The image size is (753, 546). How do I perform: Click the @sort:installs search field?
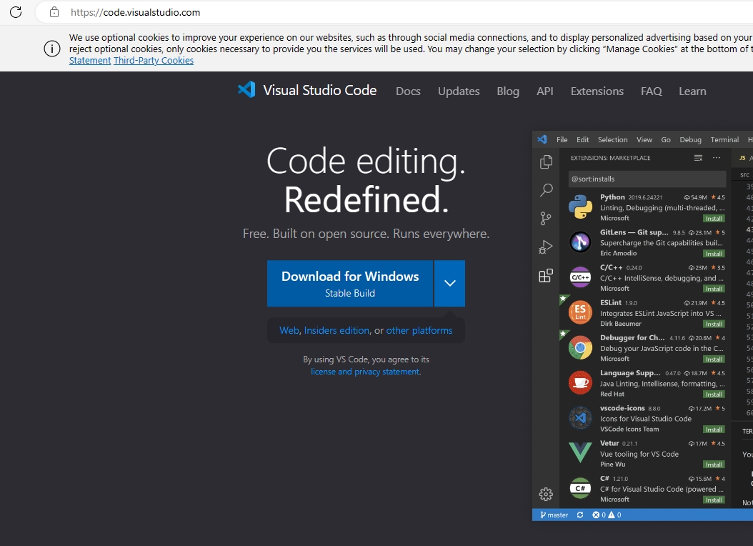tap(647, 179)
